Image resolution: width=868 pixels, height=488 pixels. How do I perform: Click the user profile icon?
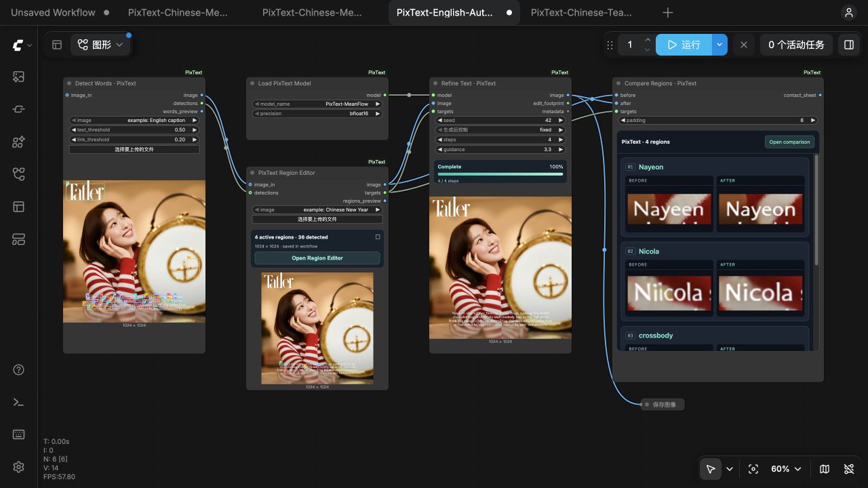point(848,12)
